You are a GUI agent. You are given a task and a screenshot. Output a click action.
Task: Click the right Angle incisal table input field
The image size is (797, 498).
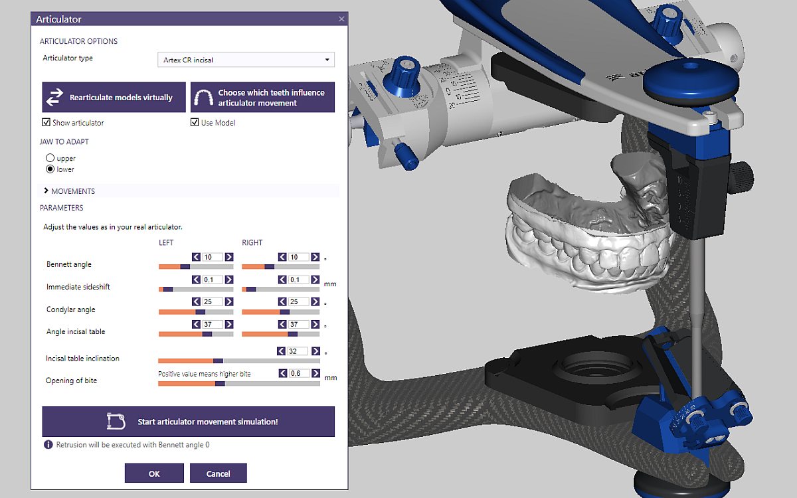point(298,325)
